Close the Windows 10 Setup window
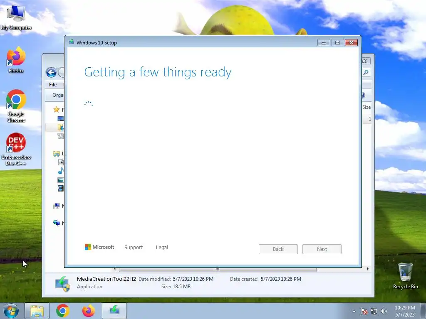The image size is (426, 319). click(351, 43)
